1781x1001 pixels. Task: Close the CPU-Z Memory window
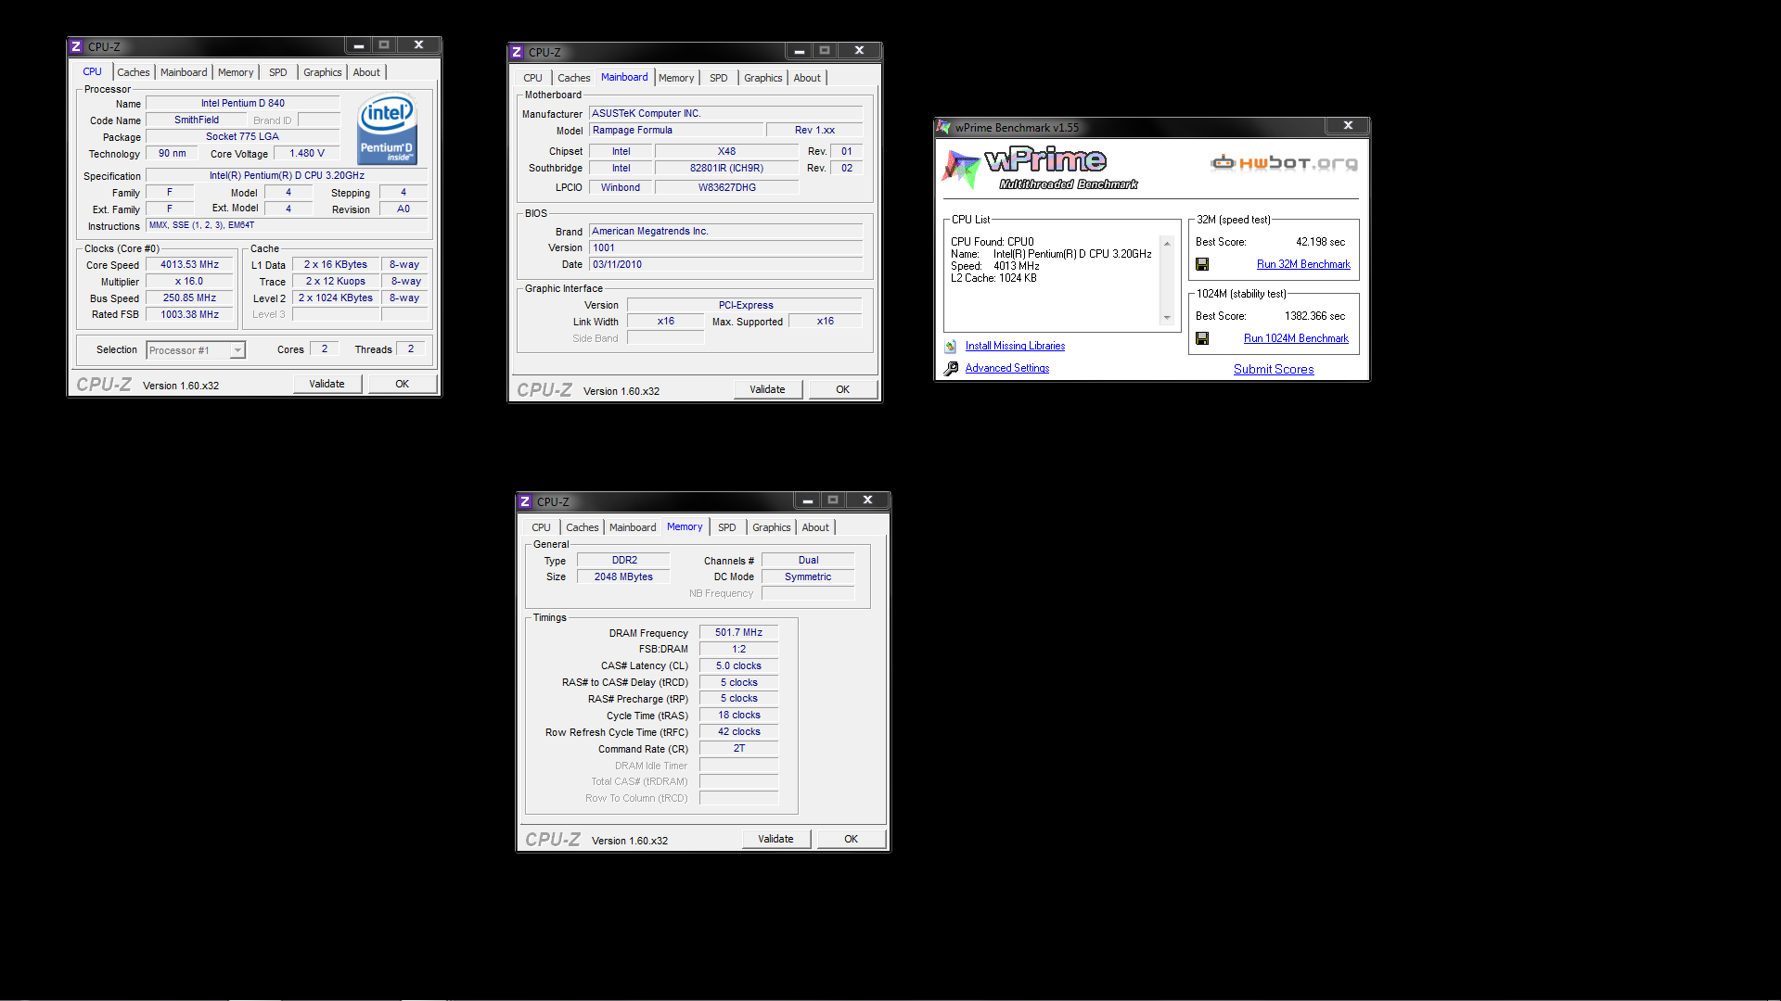click(x=868, y=500)
